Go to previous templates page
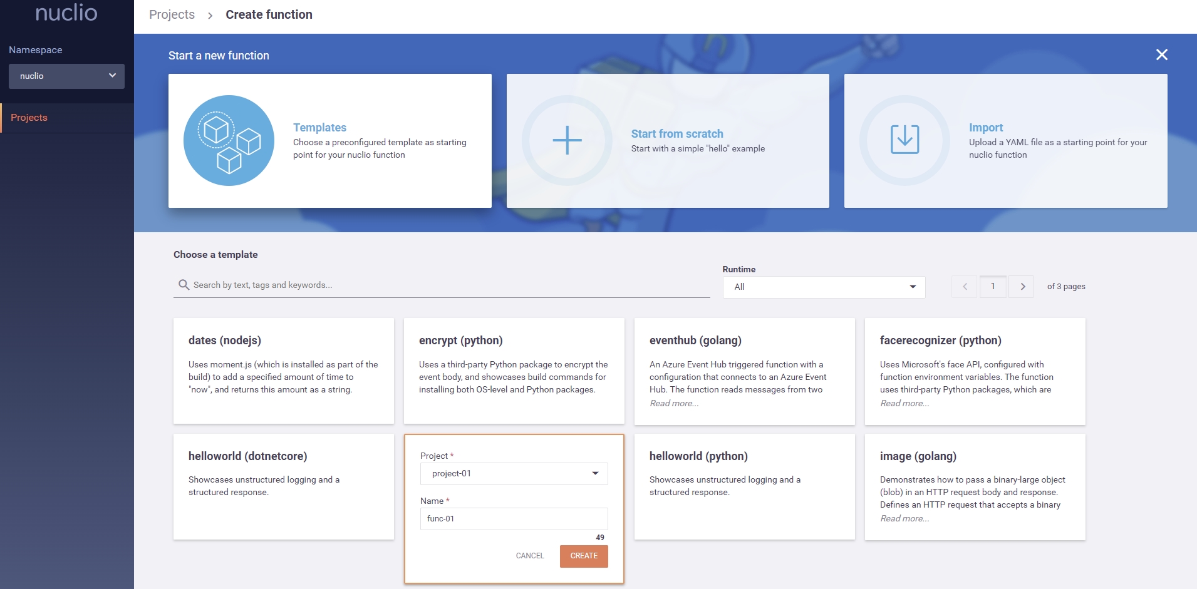This screenshot has height=589, width=1197. click(x=965, y=287)
